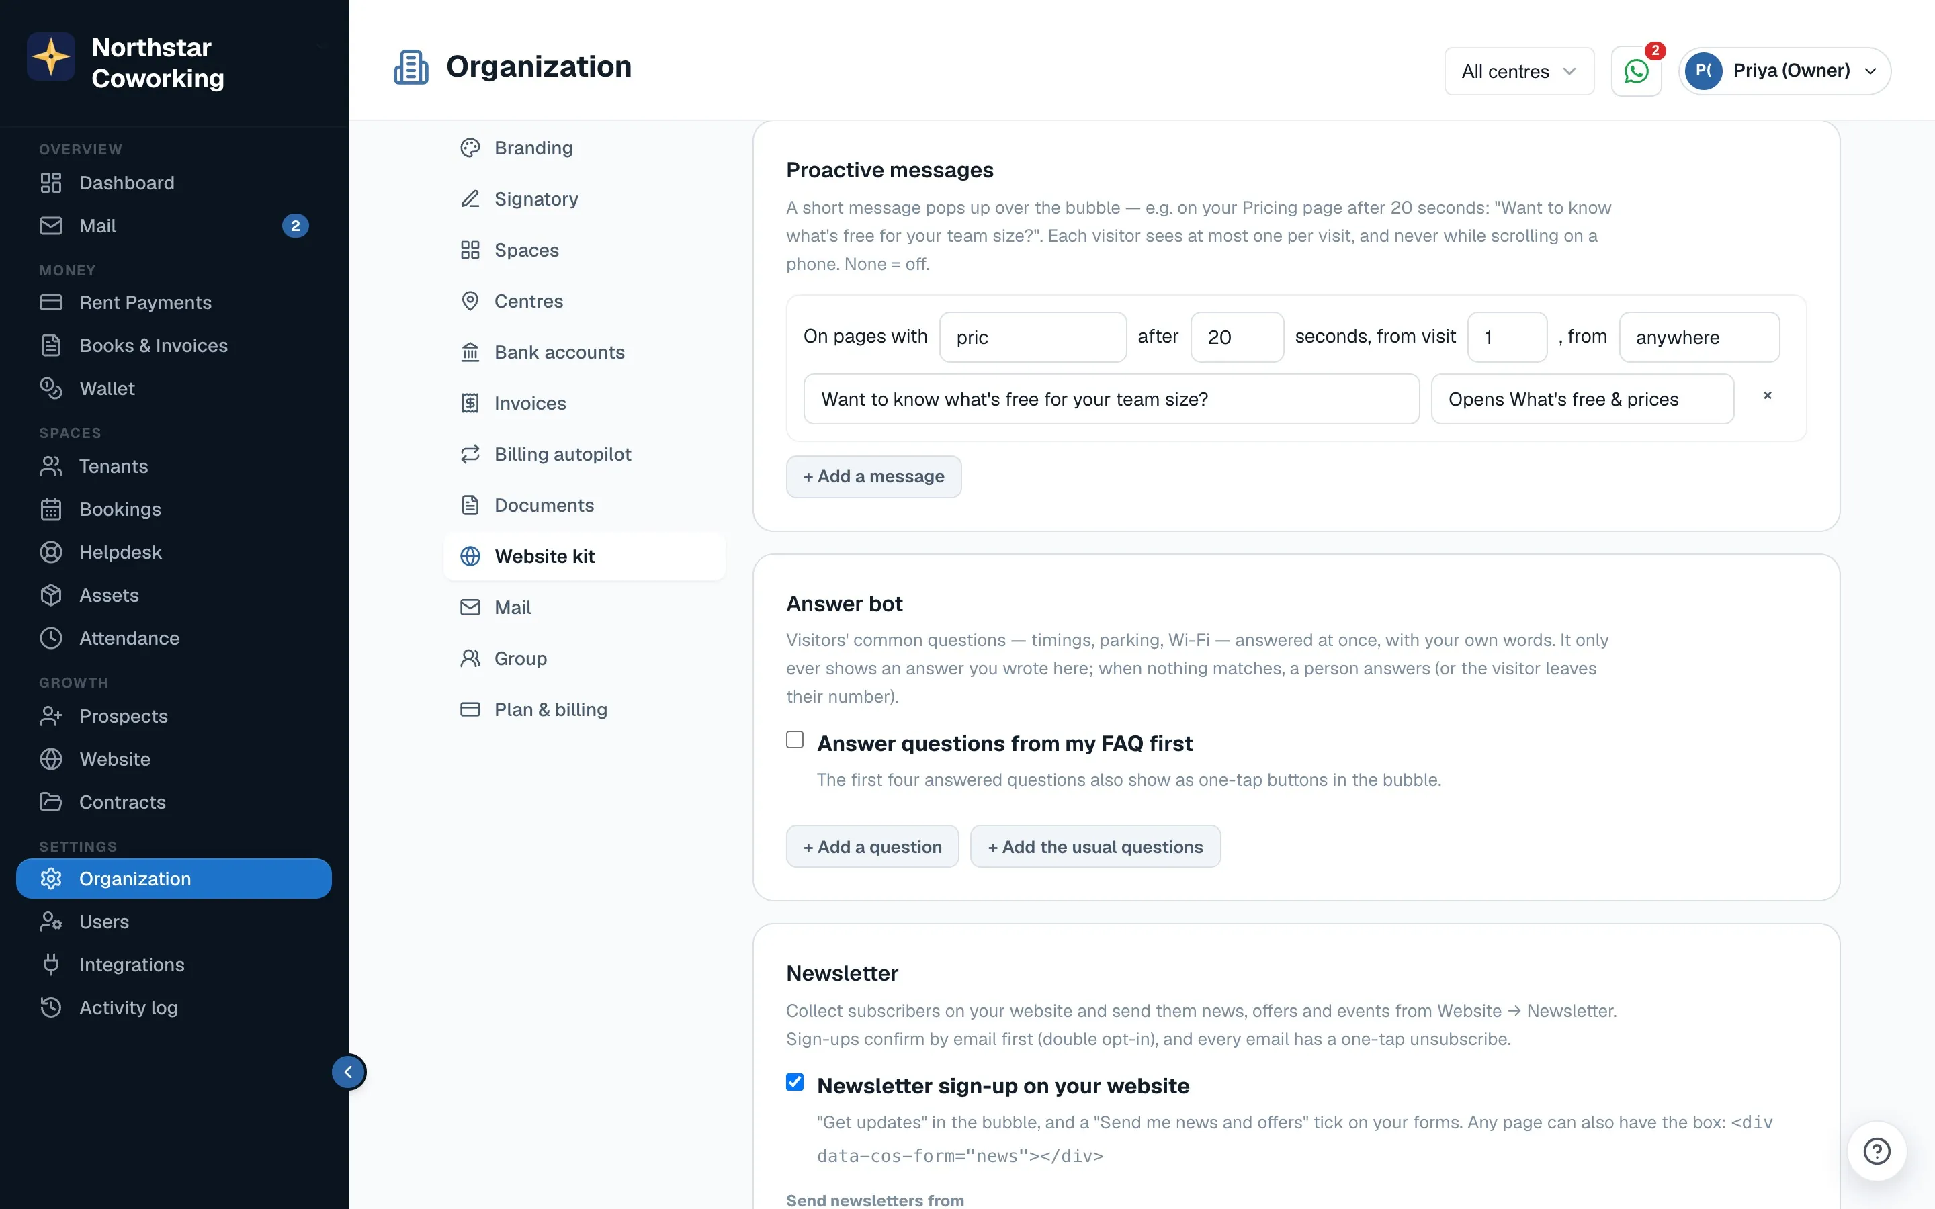This screenshot has width=1935, height=1209.
Task: Click the Activity log history icon
Action: pos(51,1008)
